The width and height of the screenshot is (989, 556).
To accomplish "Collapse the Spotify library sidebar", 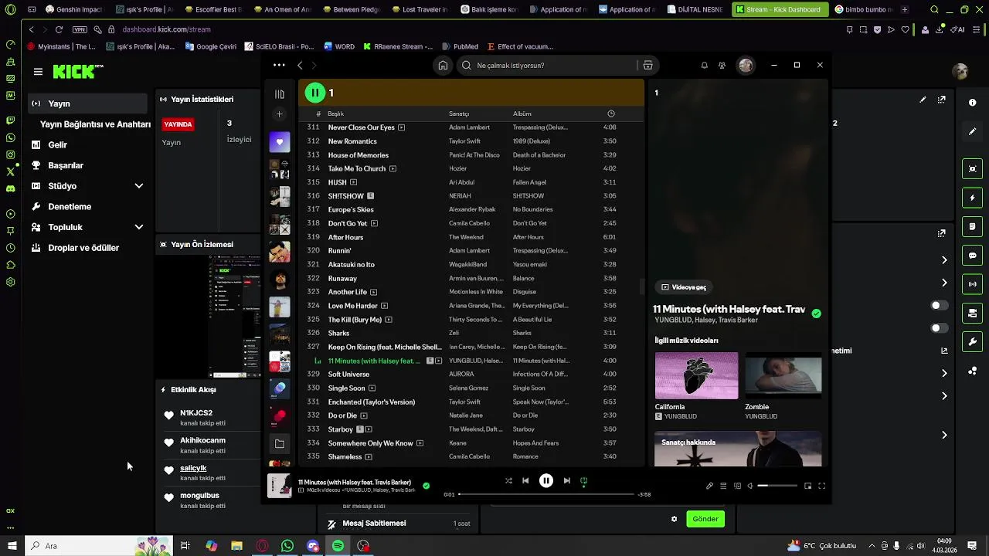I will pos(280,93).
